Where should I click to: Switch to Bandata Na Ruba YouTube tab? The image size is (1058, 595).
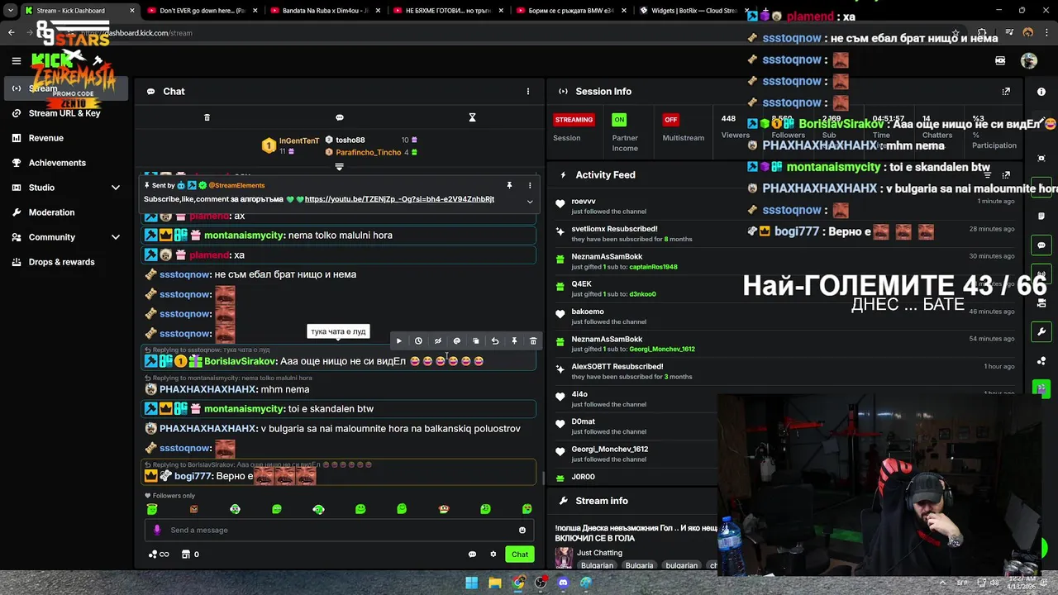coord(319,11)
